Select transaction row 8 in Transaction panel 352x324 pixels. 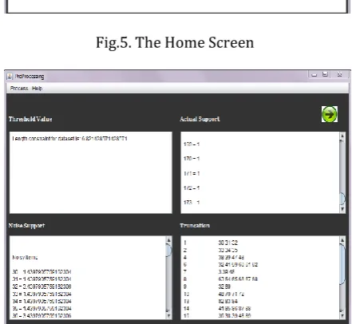(x=220, y=279)
